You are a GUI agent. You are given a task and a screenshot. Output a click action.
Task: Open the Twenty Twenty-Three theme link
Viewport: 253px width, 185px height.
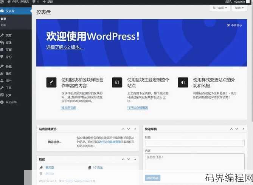click(x=77, y=181)
